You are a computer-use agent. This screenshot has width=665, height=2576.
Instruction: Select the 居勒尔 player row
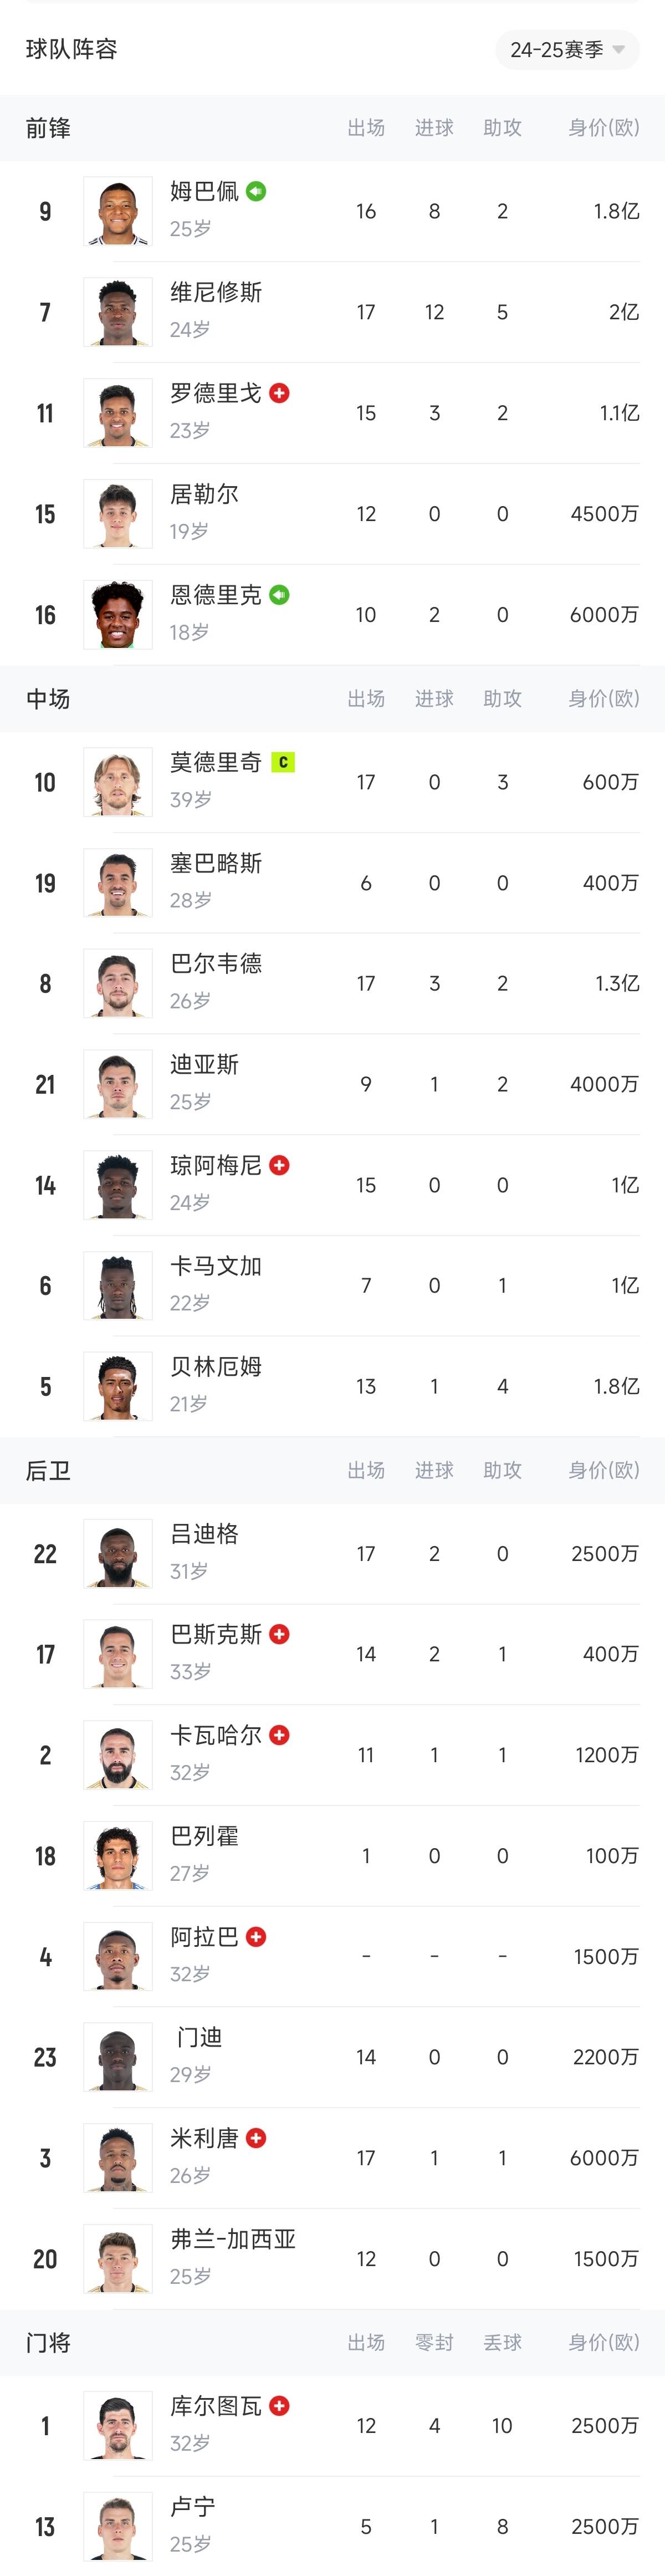click(x=332, y=514)
